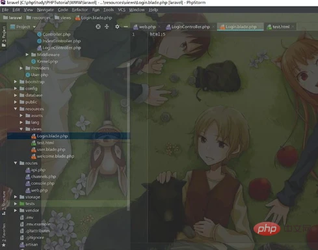Select Controller.php class icon in tree
Image resolution: width=318 pixels, height=250 pixels.
tap(39, 35)
